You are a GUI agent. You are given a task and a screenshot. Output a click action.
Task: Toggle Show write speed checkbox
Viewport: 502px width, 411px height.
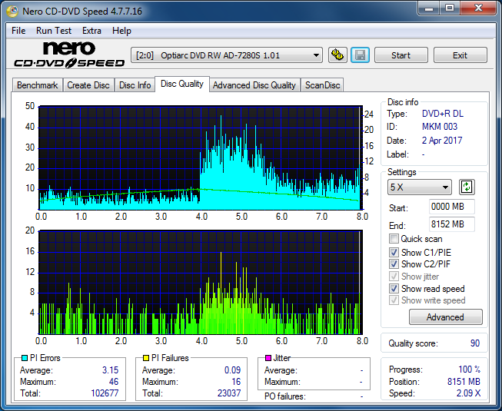[x=394, y=300]
